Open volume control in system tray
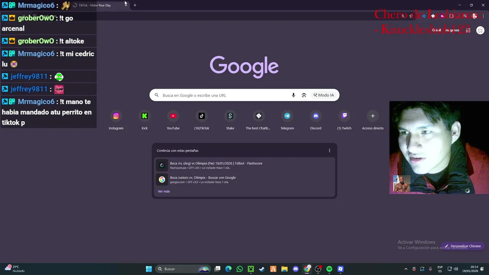489x275 pixels. click(455, 269)
